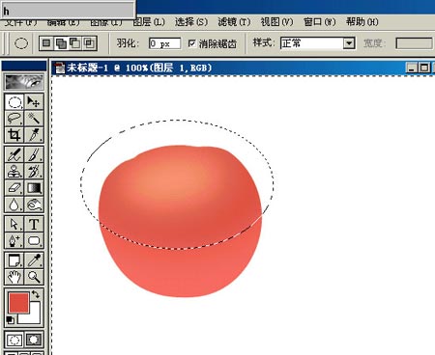
Task: Select the Eraser tool
Action: pyautogui.click(x=14, y=188)
